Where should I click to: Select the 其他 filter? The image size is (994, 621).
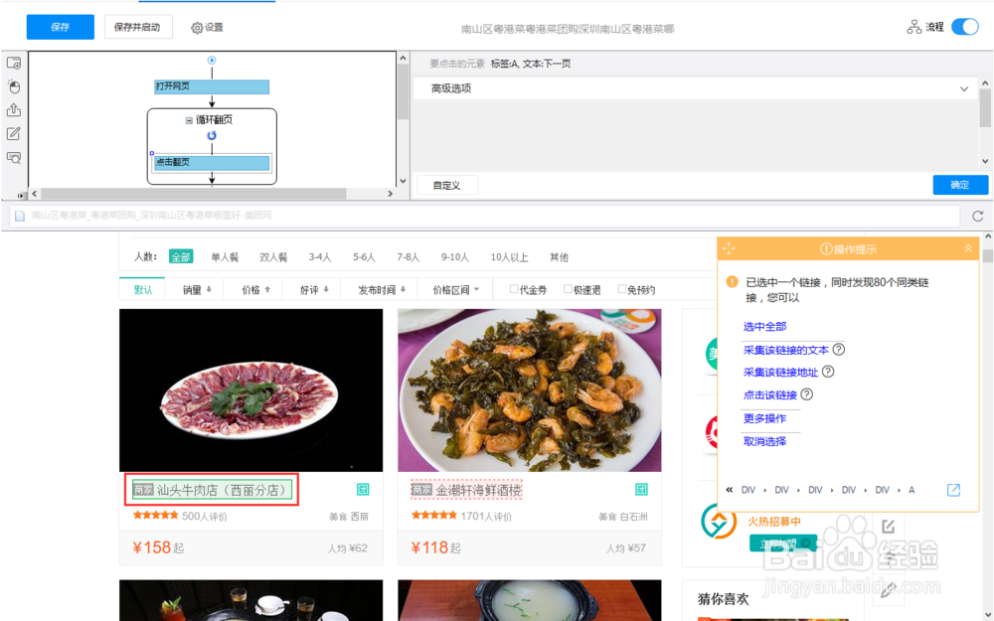click(559, 256)
